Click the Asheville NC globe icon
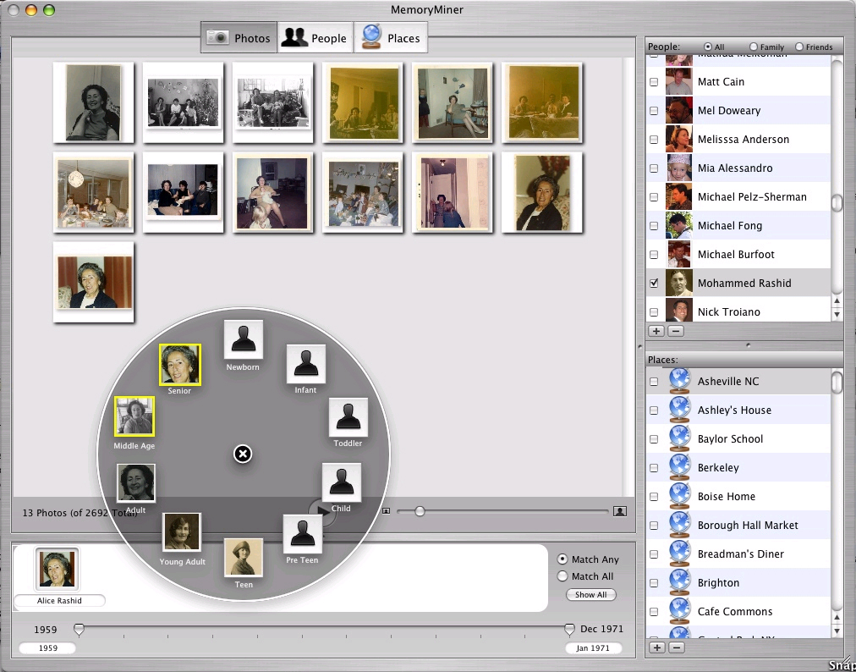The width and height of the screenshot is (856, 672). pos(680,381)
